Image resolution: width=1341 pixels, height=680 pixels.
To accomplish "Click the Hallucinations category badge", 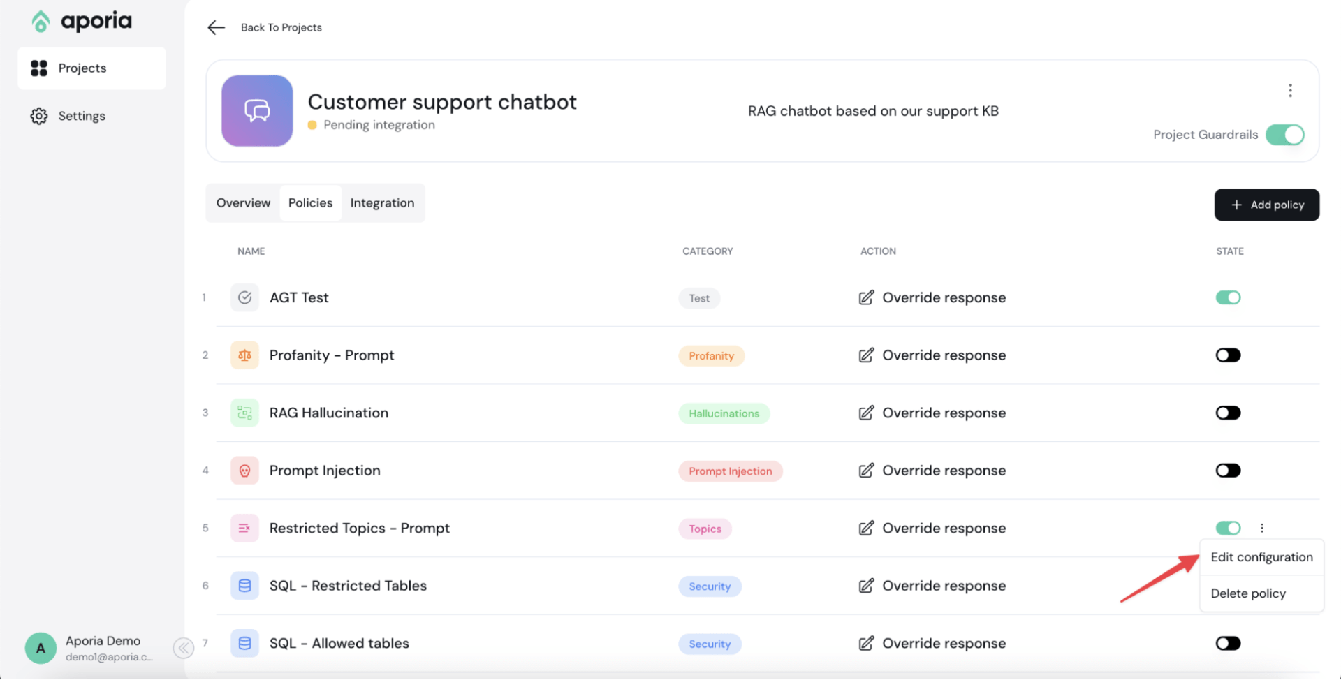I will pos(724,413).
